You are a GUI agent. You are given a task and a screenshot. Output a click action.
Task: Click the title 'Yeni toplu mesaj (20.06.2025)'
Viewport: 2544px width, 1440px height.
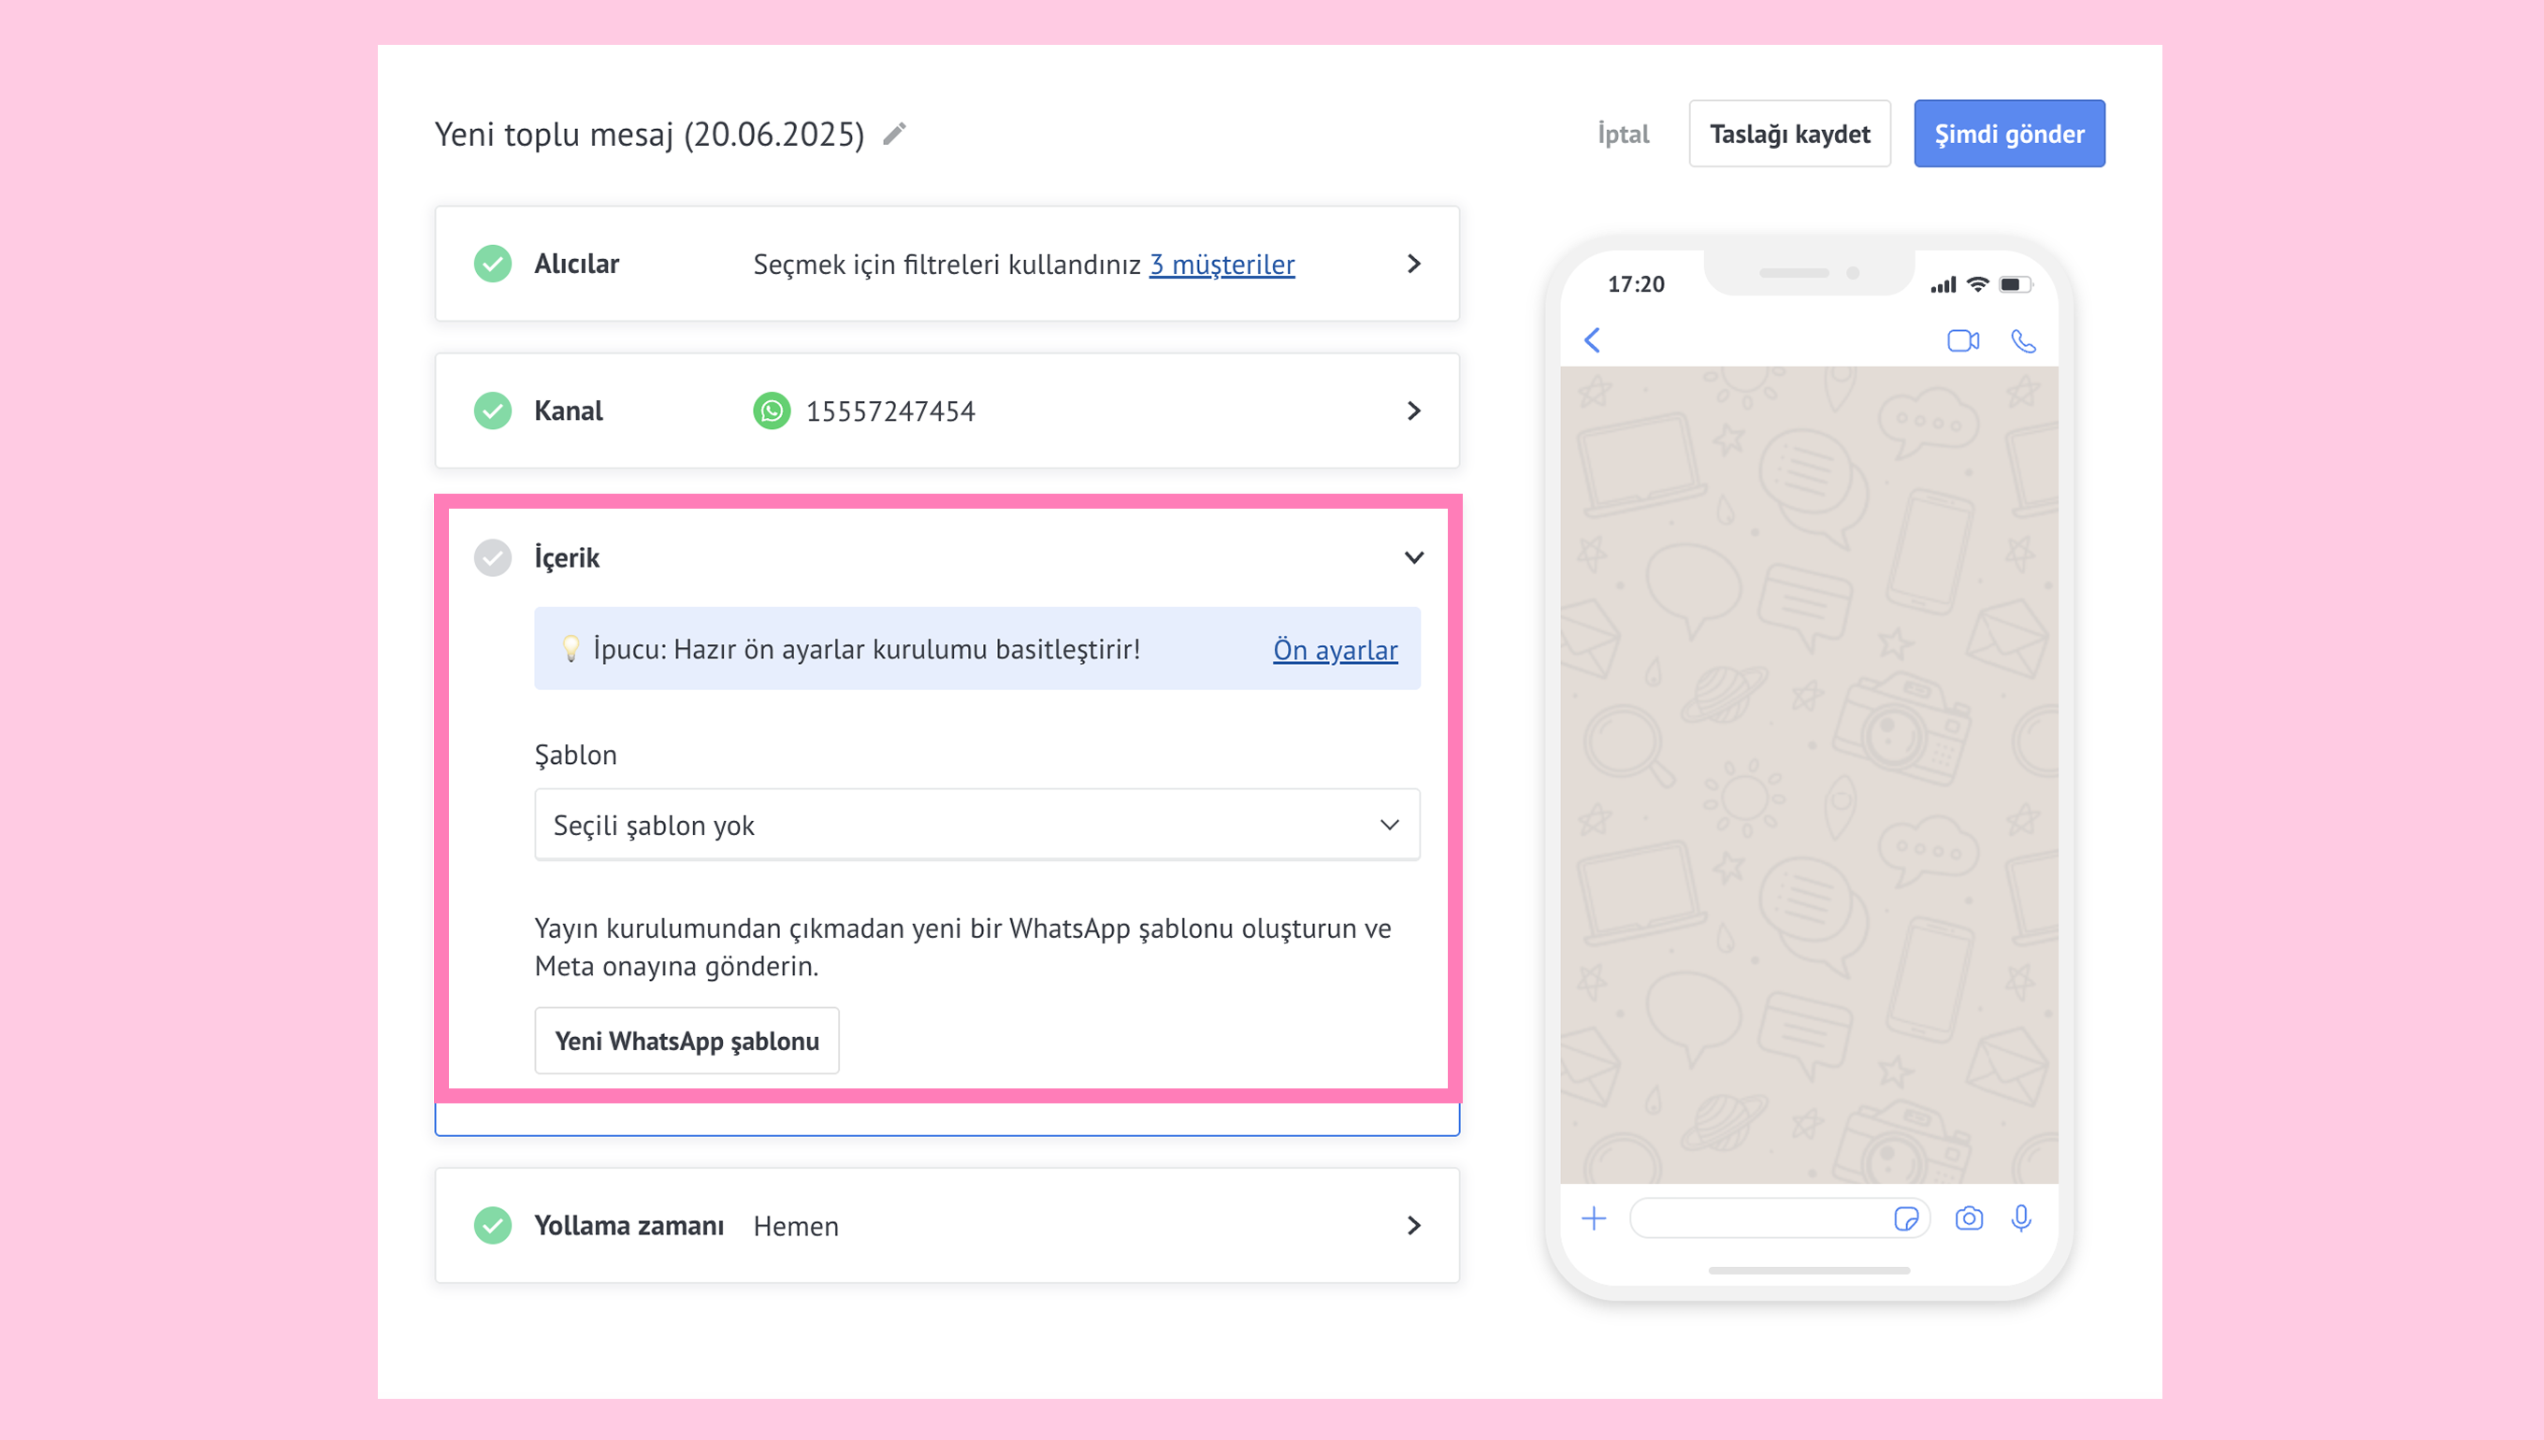point(650,134)
